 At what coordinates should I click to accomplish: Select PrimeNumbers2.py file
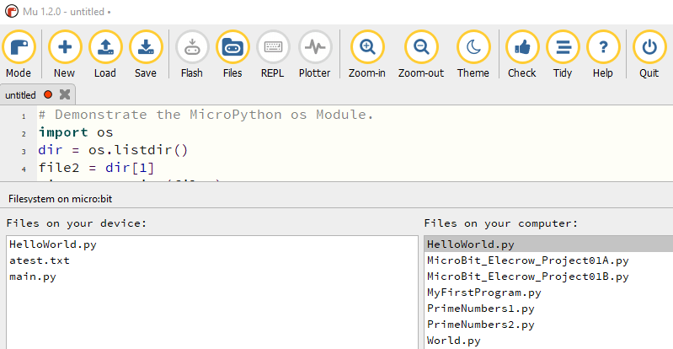548,325
